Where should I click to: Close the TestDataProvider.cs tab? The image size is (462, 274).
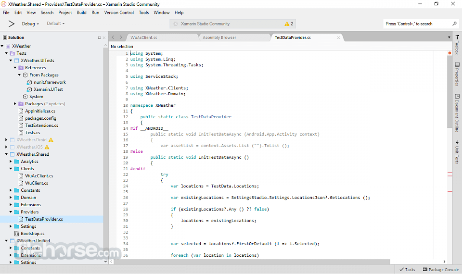pyautogui.click(x=338, y=37)
